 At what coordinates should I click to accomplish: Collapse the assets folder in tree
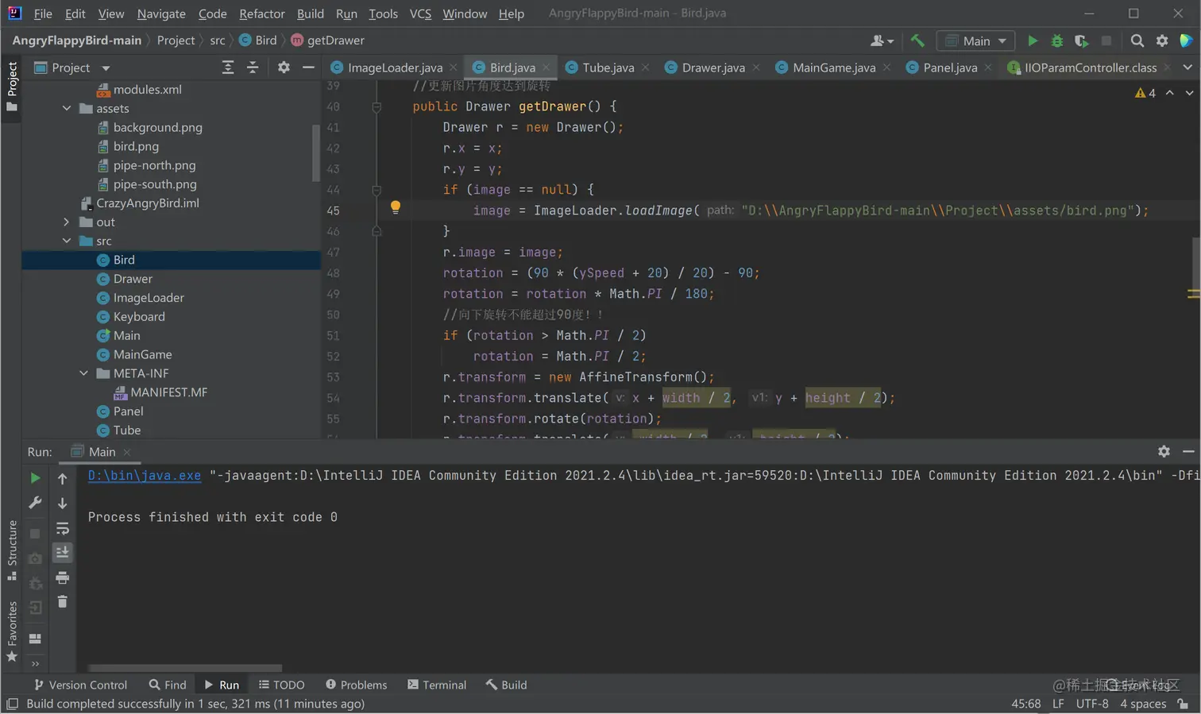point(67,109)
